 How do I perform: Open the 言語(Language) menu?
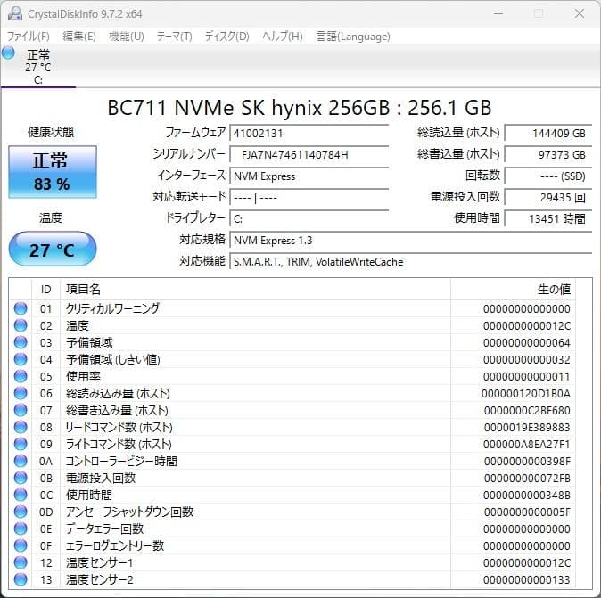tap(353, 37)
